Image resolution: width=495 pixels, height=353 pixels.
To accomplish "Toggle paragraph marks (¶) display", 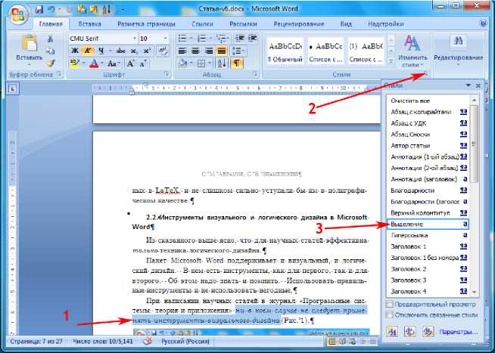I will tap(237, 63).
